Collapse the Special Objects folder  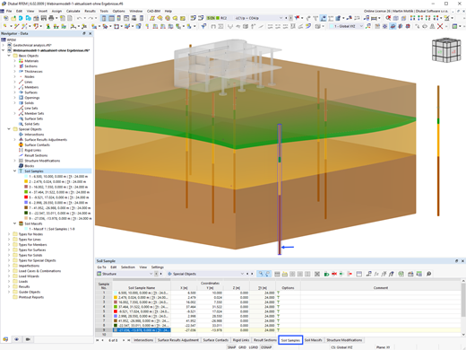(x=9, y=129)
